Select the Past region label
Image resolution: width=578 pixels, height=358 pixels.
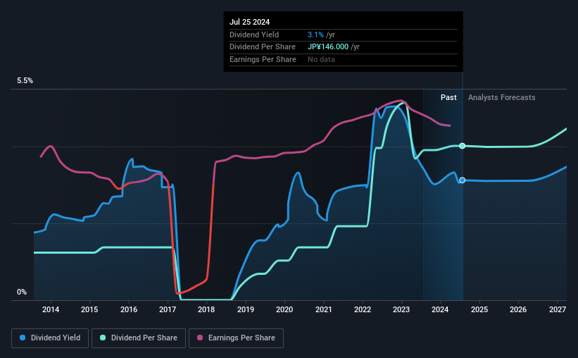[448, 97]
